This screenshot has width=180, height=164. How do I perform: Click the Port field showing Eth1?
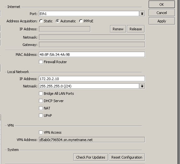point(89,14)
